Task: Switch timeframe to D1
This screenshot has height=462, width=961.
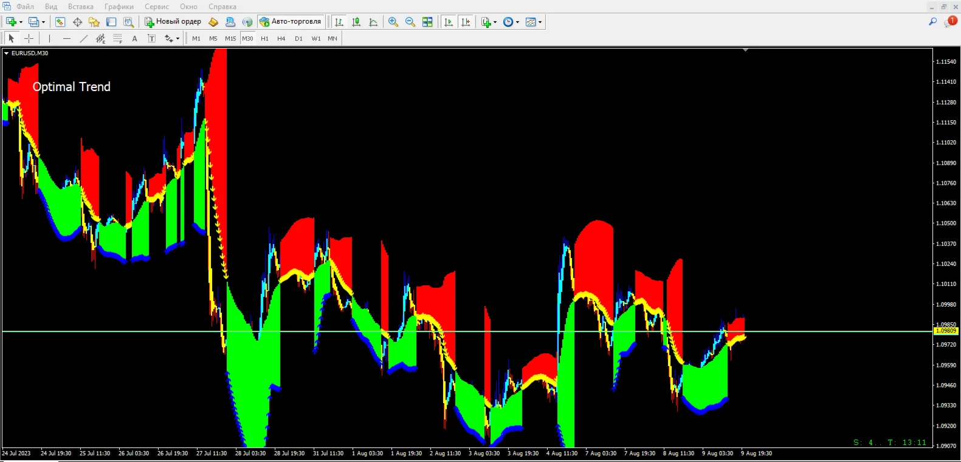Action: click(x=298, y=38)
